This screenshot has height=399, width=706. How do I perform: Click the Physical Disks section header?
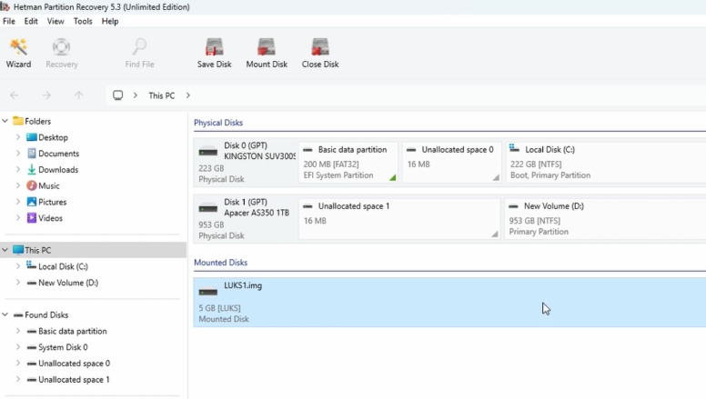pos(218,123)
